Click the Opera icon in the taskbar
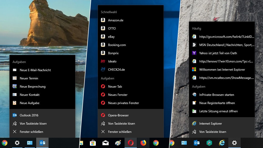This screenshot has height=148, width=263. 130,143
